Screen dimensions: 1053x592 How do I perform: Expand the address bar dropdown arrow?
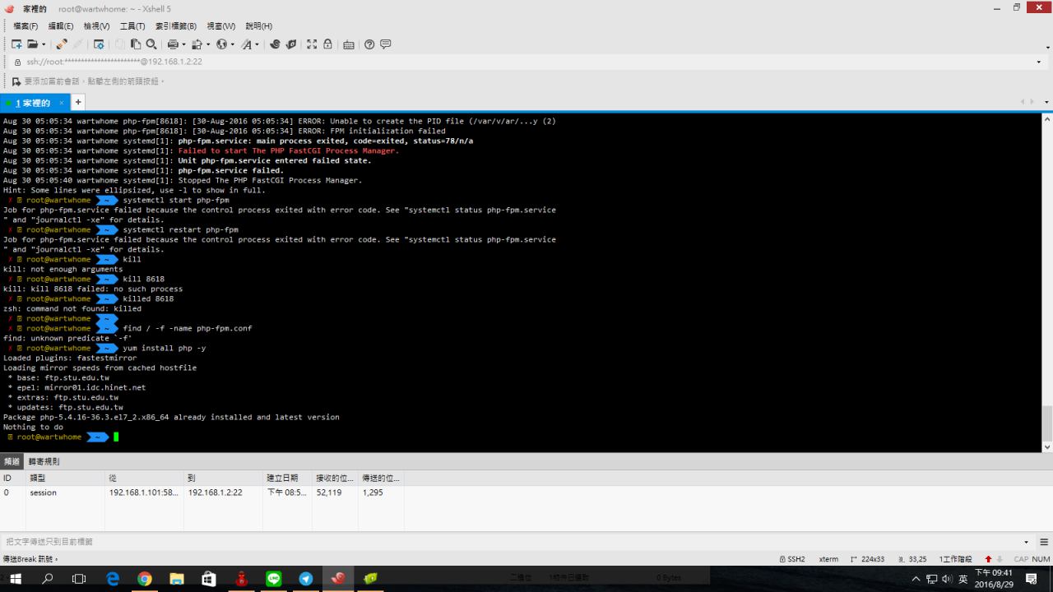click(x=1038, y=62)
